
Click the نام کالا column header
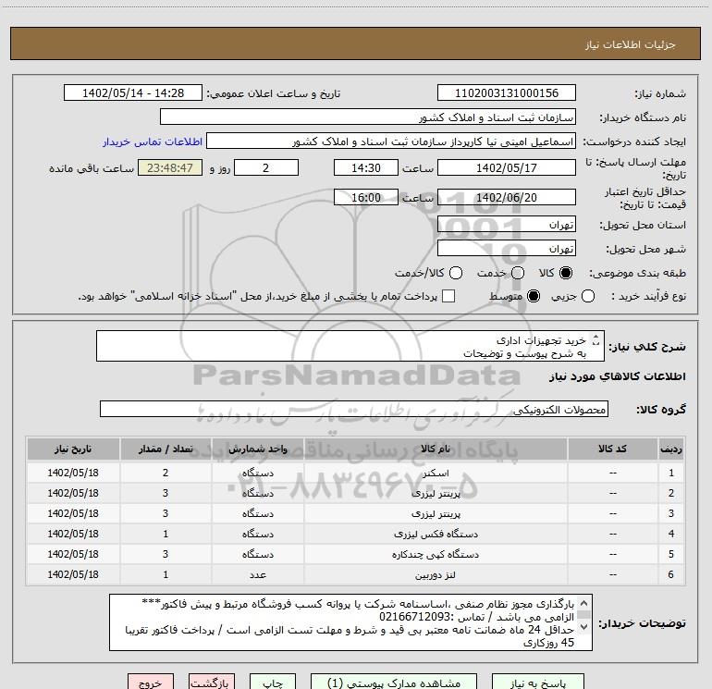pyautogui.click(x=436, y=449)
